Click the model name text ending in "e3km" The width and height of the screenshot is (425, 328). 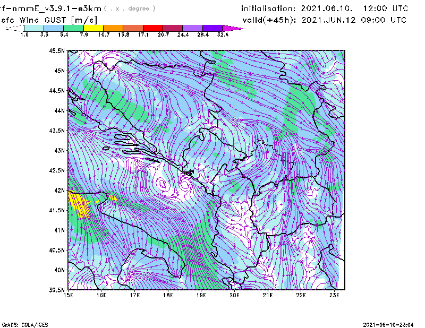coord(50,8)
